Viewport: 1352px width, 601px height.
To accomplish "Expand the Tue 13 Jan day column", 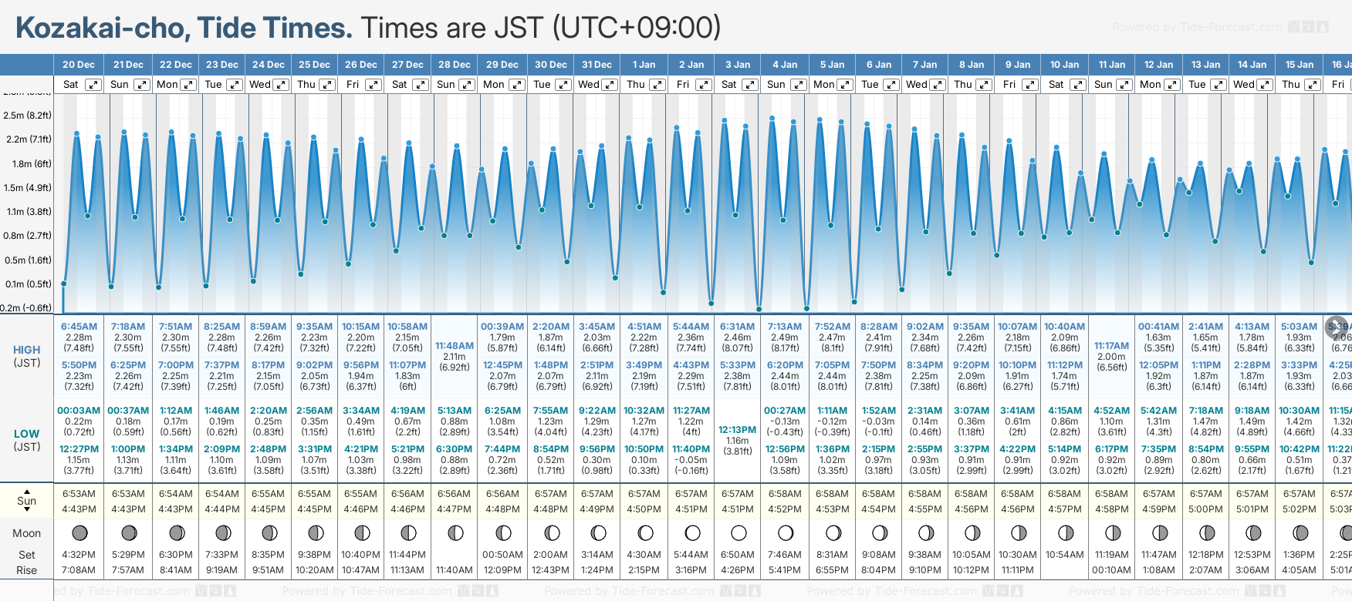I will [x=1218, y=85].
